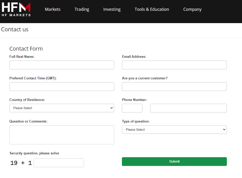Open the Investing menu

[x=112, y=9]
